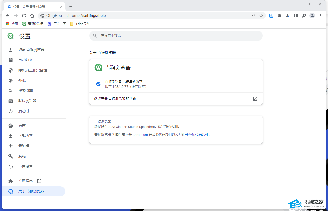Open 无障碍 settings section
Viewport: 328px width, 211px height.
34,146
